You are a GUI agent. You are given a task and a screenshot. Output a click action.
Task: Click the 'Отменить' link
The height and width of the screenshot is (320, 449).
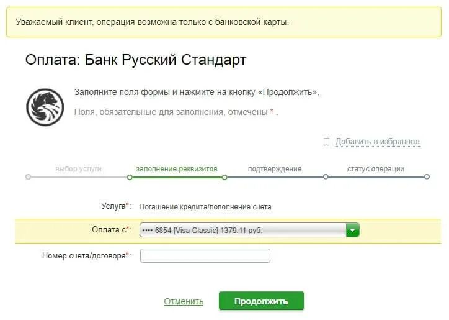pos(184,301)
